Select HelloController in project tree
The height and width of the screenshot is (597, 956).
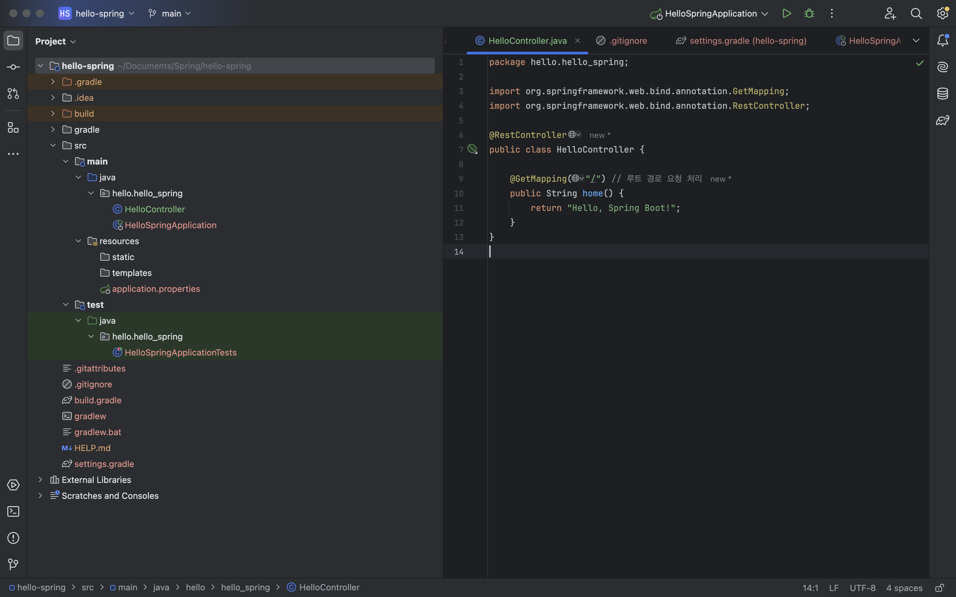[154, 209]
